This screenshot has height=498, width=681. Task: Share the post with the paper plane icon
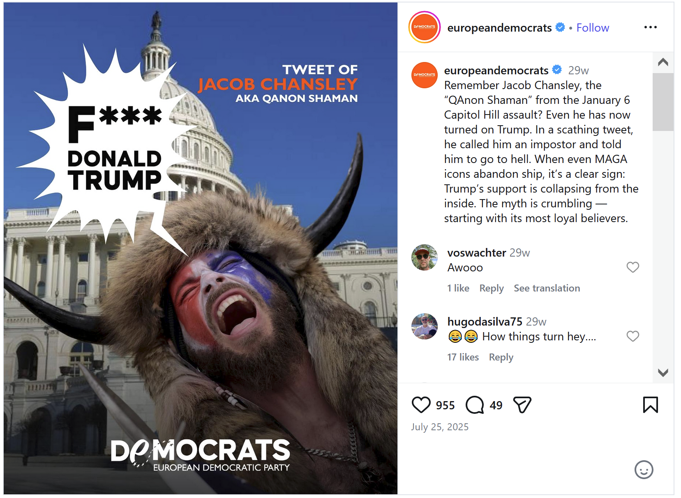[x=522, y=405]
